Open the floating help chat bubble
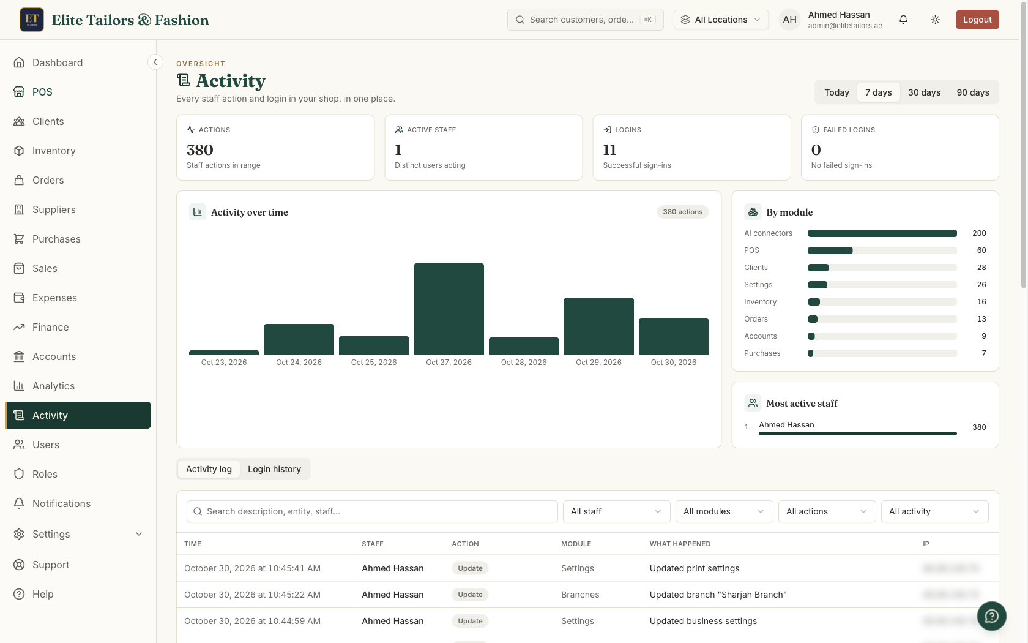Image resolution: width=1028 pixels, height=643 pixels. 991,616
